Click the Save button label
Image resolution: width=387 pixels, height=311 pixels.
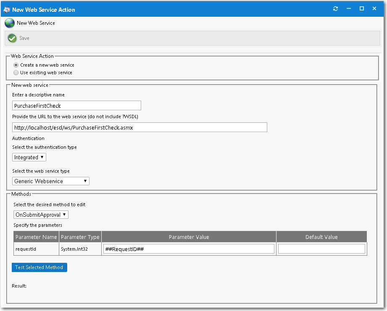pyautogui.click(x=24, y=38)
